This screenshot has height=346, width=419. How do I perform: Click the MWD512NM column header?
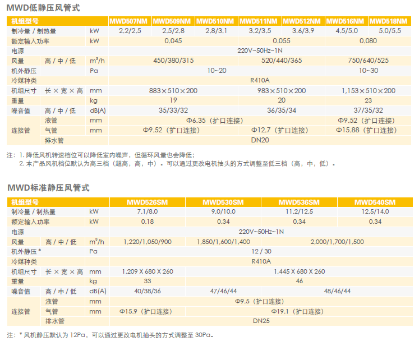point(303,21)
